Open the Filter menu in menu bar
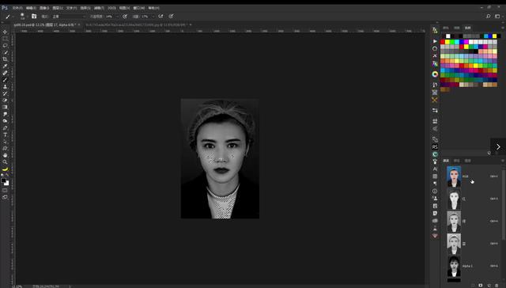 99,8
